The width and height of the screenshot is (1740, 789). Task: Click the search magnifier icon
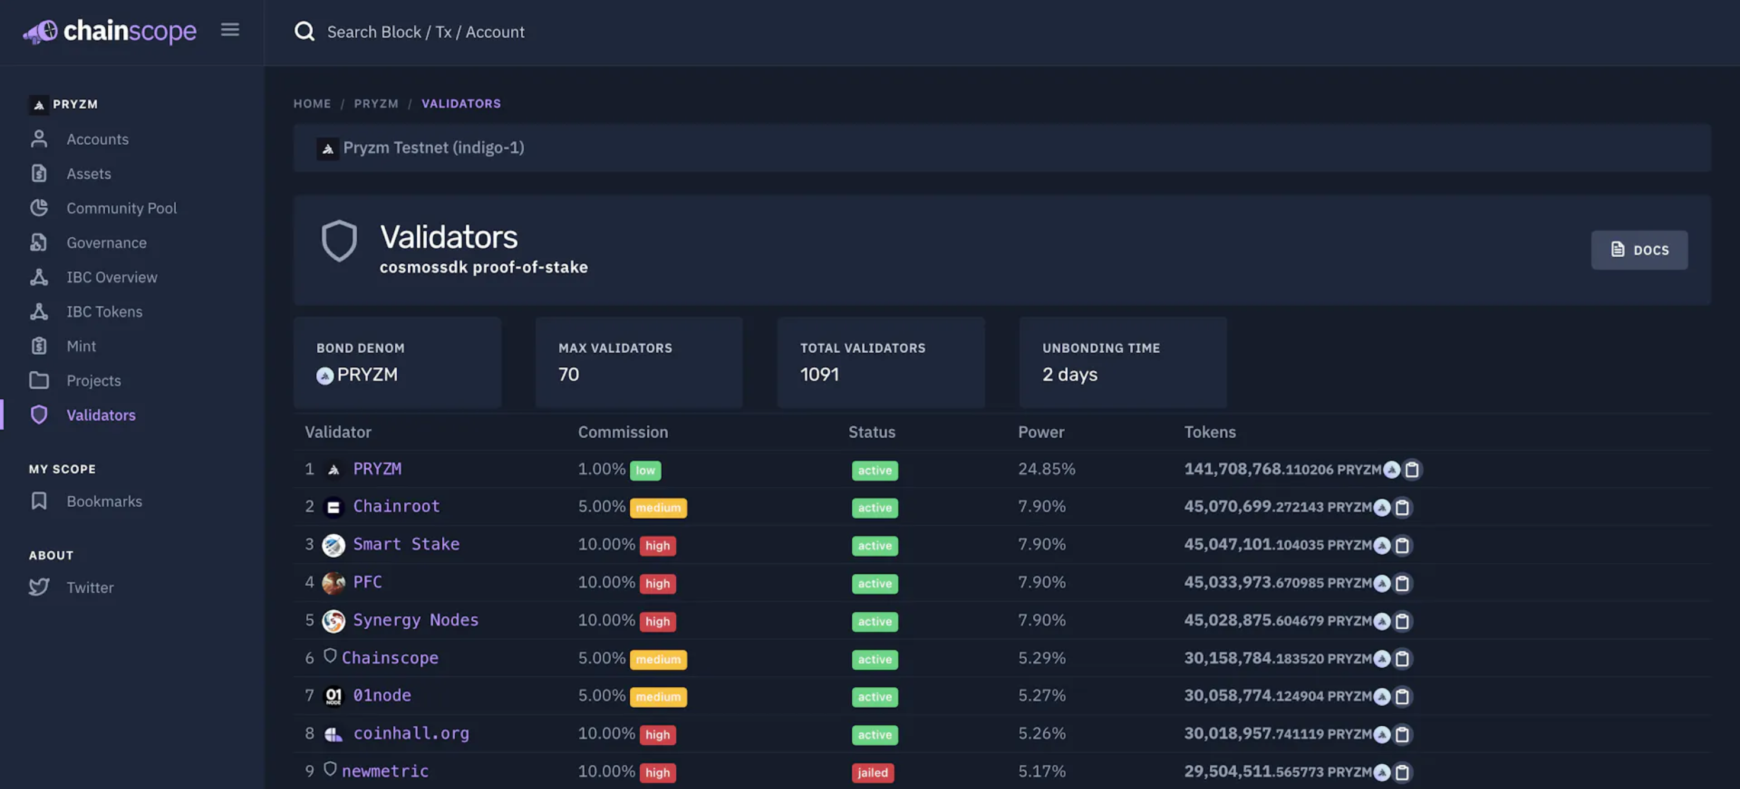305,31
